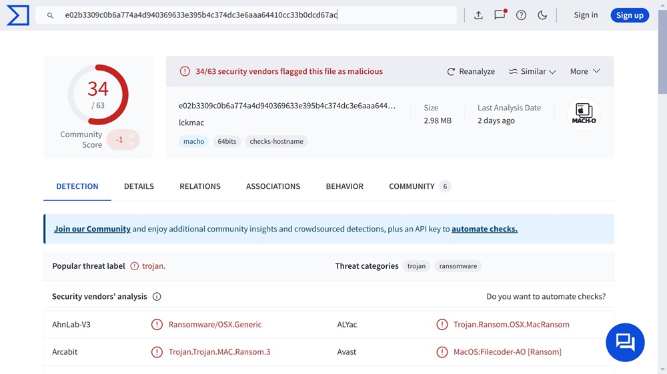
Task: Expand the Similar dropdown
Action: (x=532, y=71)
